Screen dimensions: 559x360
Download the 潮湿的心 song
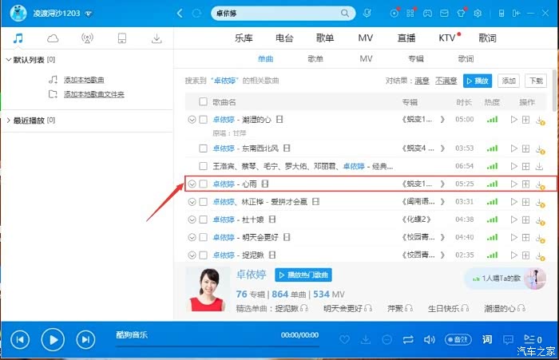[540, 120]
